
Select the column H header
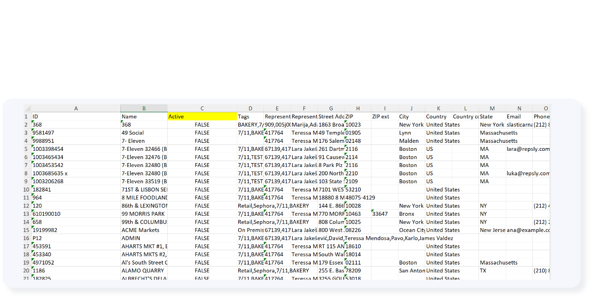coord(358,108)
